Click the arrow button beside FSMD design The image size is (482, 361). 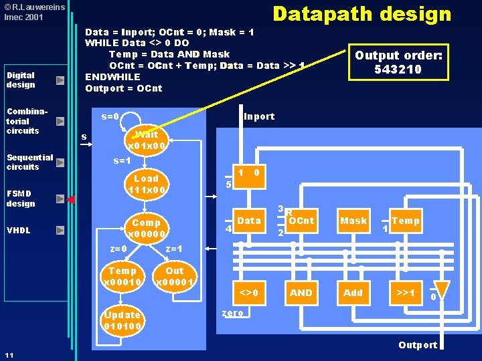60,199
